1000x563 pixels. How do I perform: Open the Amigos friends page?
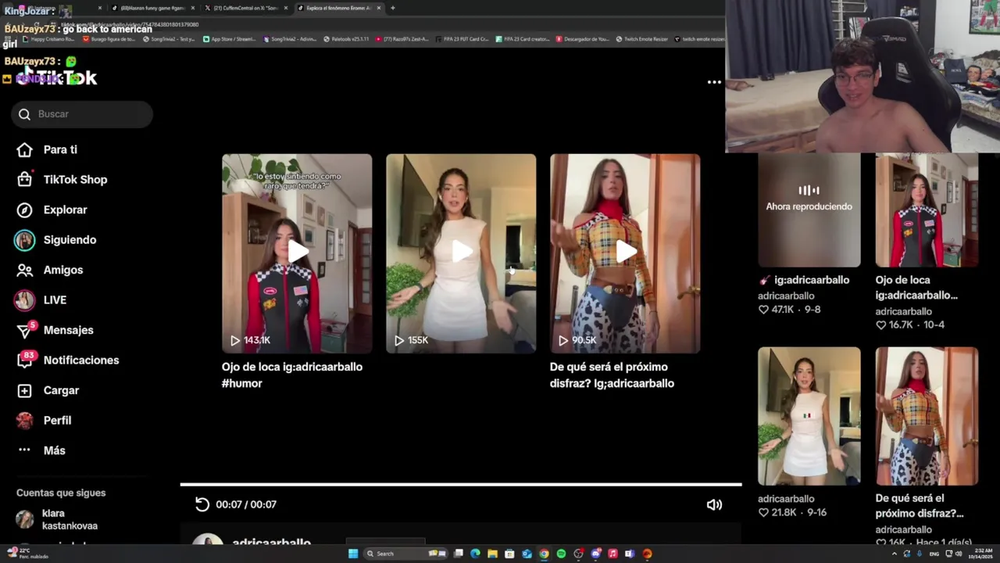coord(50,270)
